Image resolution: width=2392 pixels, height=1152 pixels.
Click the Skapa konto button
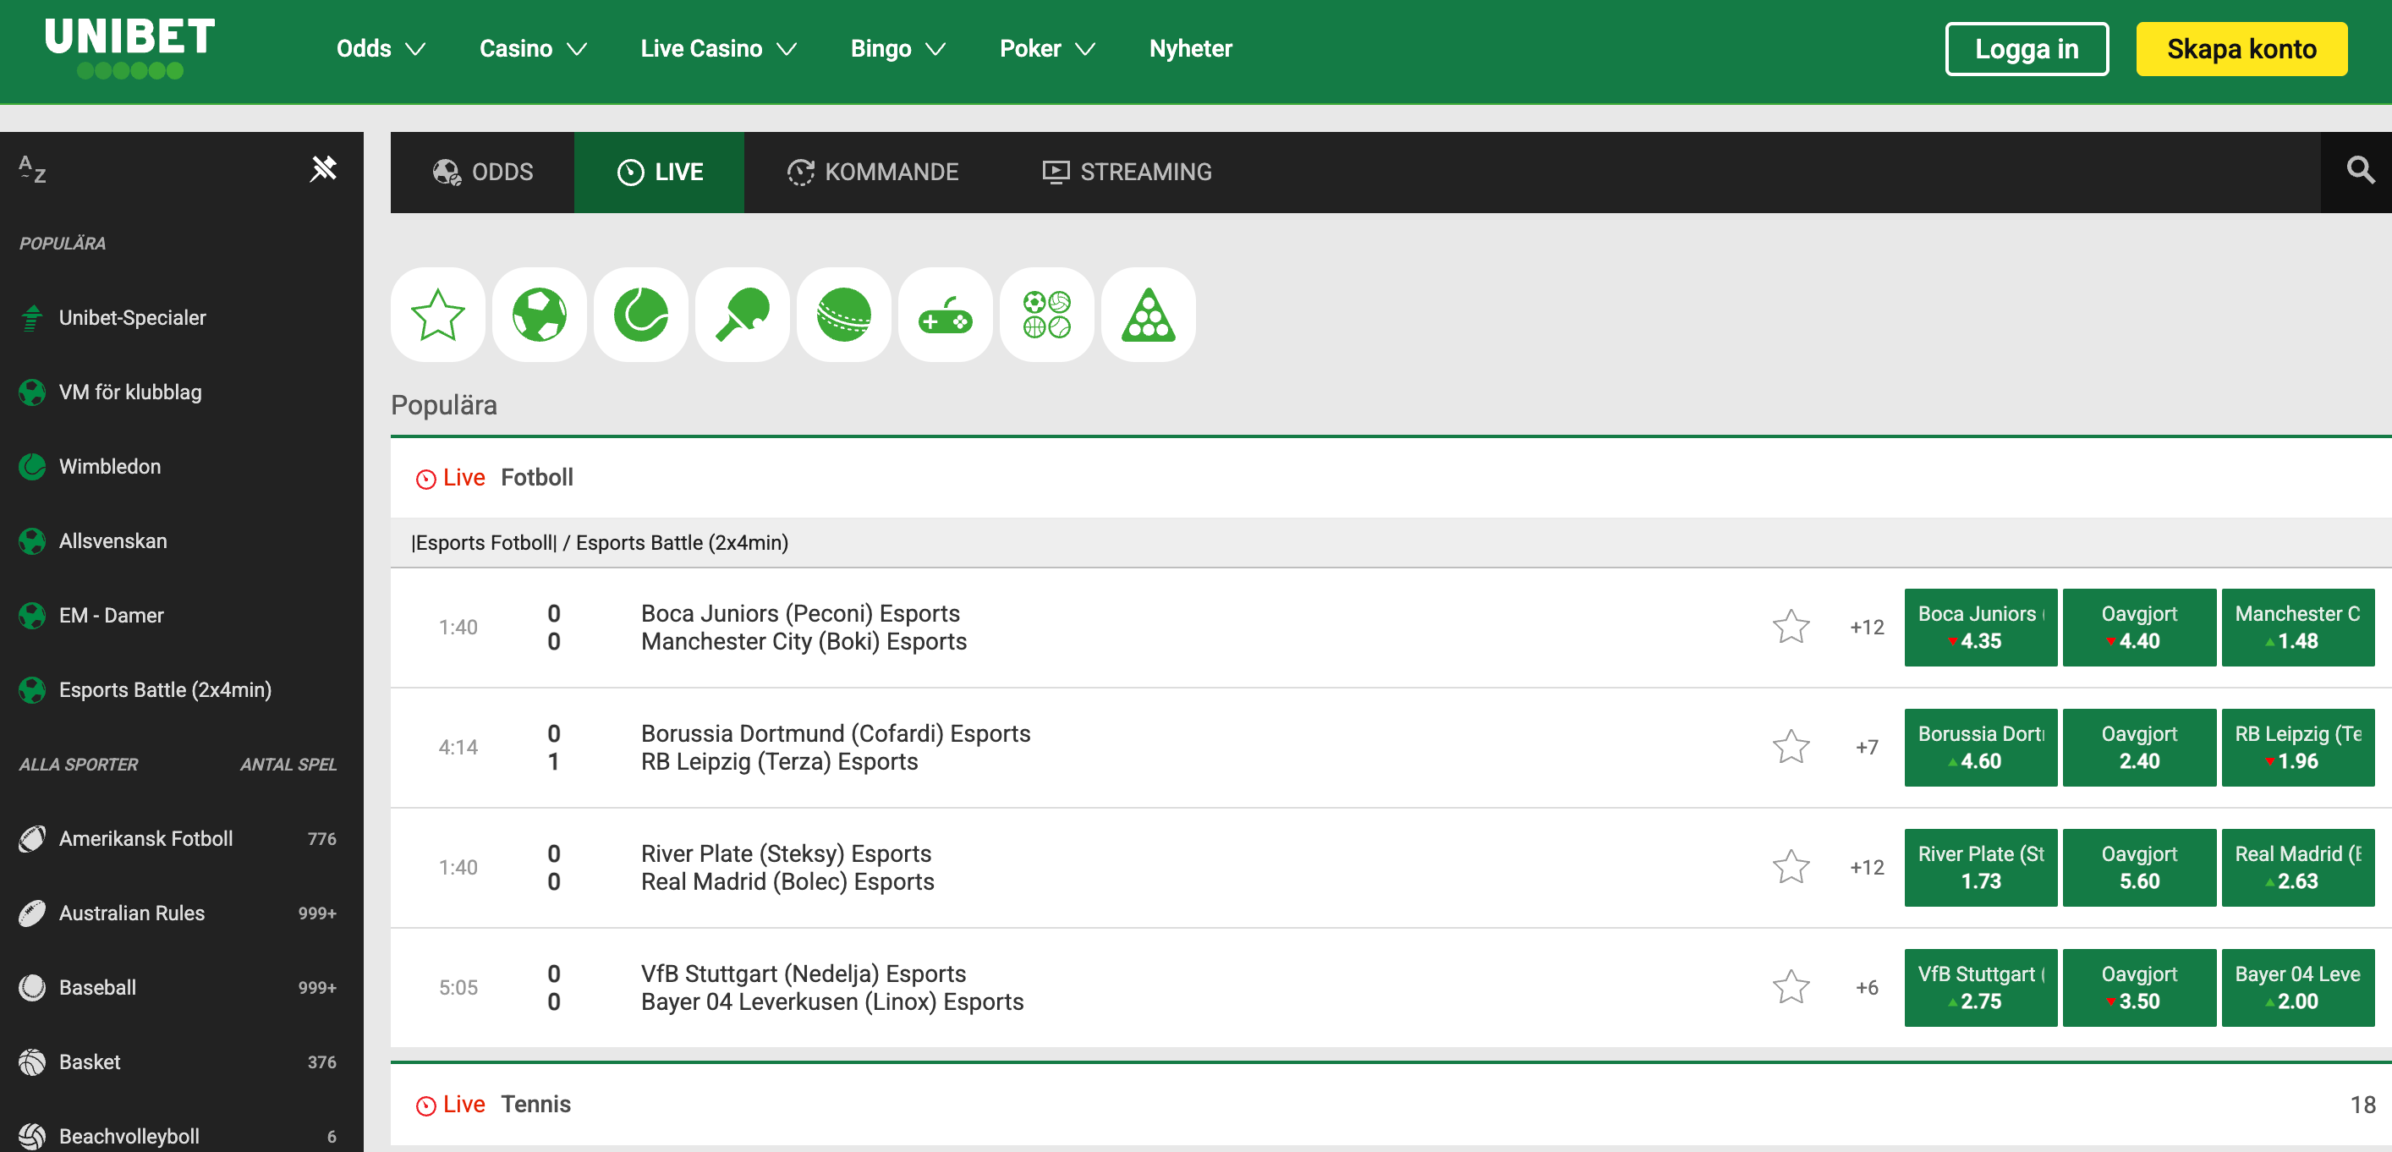(2241, 49)
